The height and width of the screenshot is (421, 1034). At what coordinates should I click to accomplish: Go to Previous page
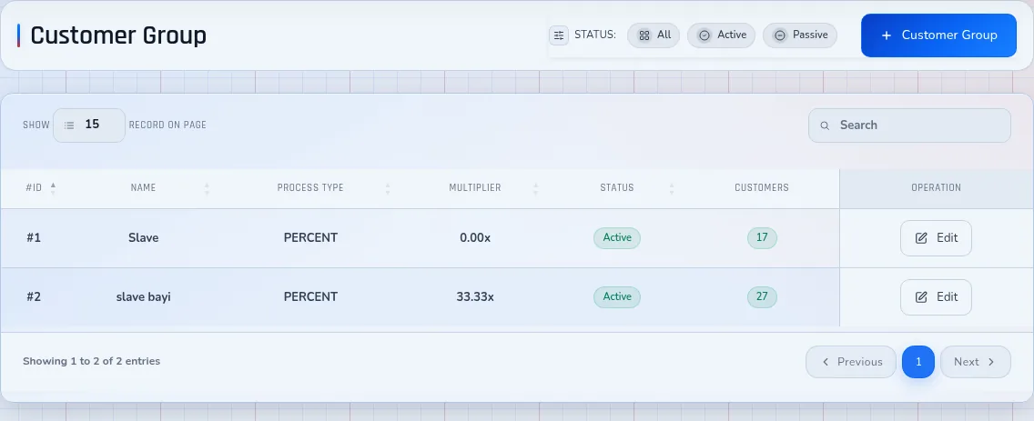click(851, 362)
